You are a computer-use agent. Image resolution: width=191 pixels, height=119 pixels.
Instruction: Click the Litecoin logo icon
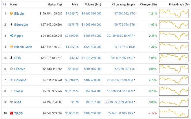(12, 69)
